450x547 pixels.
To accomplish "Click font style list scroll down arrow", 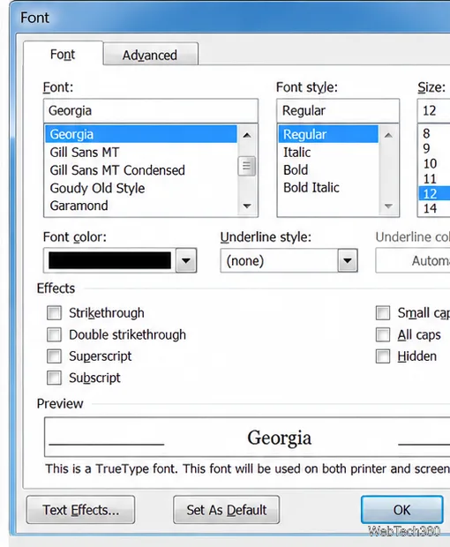I will point(388,206).
